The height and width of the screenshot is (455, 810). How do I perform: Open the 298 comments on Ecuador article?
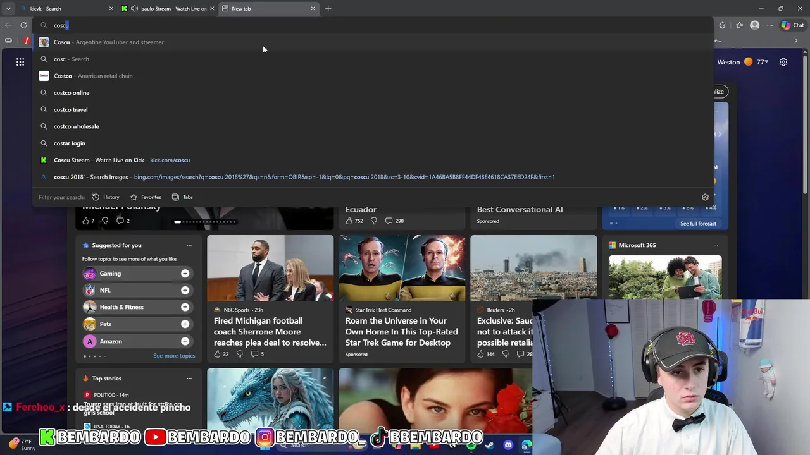pyautogui.click(x=394, y=221)
